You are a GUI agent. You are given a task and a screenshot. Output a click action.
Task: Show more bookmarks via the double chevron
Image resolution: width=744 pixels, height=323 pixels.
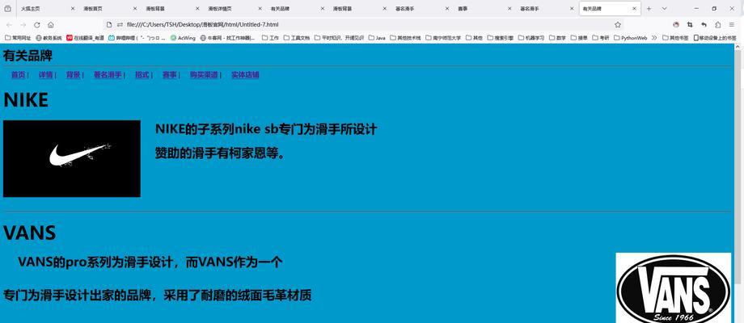click(x=654, y=37)
